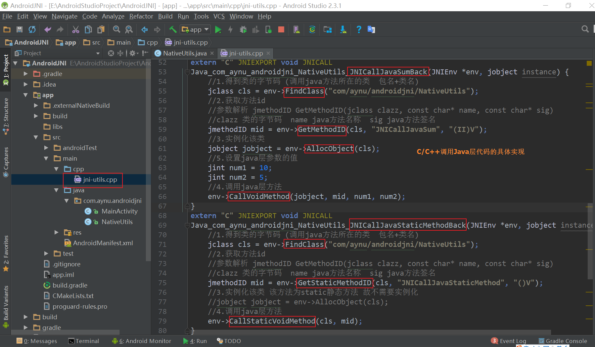Image resolution: width=595 pixels, height=347 pixels.
Task: Click the Debug app bug icon
Action: 243,30
